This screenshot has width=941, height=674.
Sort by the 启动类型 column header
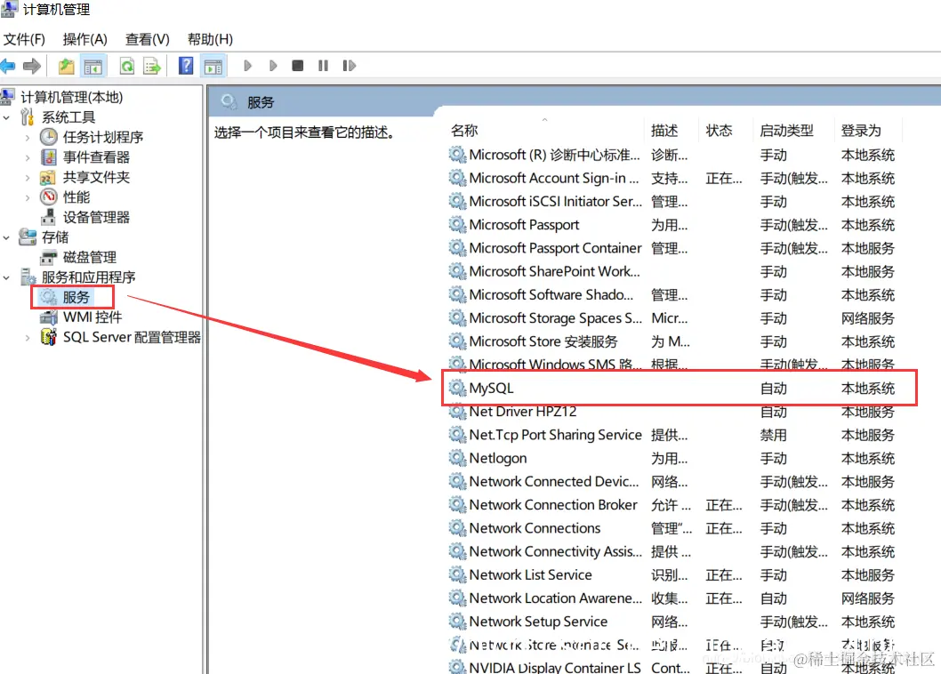787,130
